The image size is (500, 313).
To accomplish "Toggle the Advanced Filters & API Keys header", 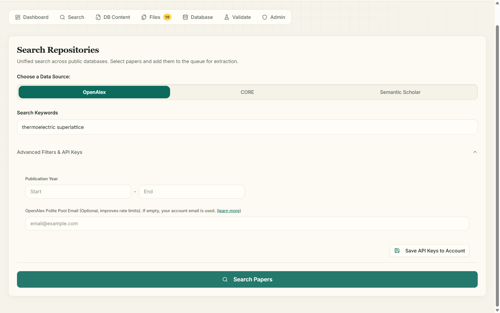I will coord(247,152).
